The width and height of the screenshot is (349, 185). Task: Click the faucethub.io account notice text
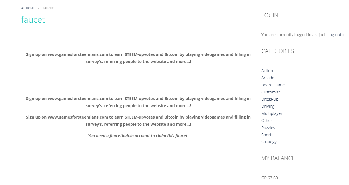[x=138, y=136]
